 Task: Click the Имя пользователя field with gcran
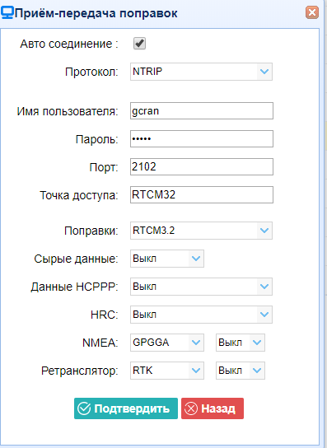tap(202, 111)
